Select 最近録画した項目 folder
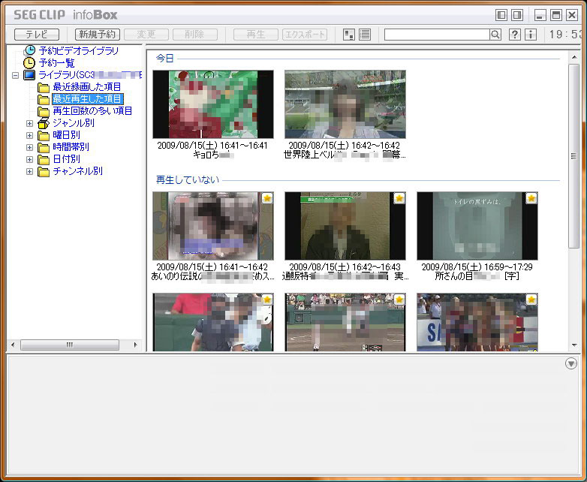The image size is (587, 482). click(x=87, y=87)
